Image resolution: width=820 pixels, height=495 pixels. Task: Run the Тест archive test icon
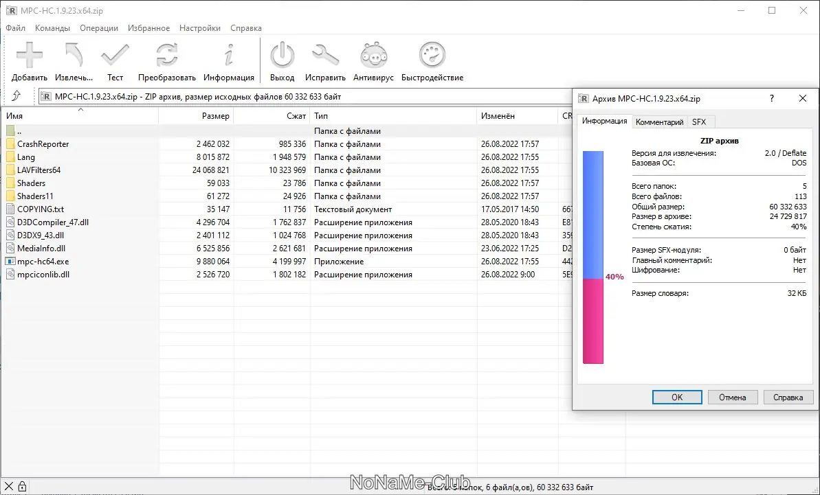pos(115,56)
